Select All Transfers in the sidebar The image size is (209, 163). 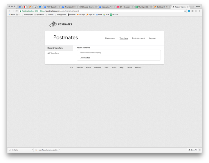(x=59, y=53)
